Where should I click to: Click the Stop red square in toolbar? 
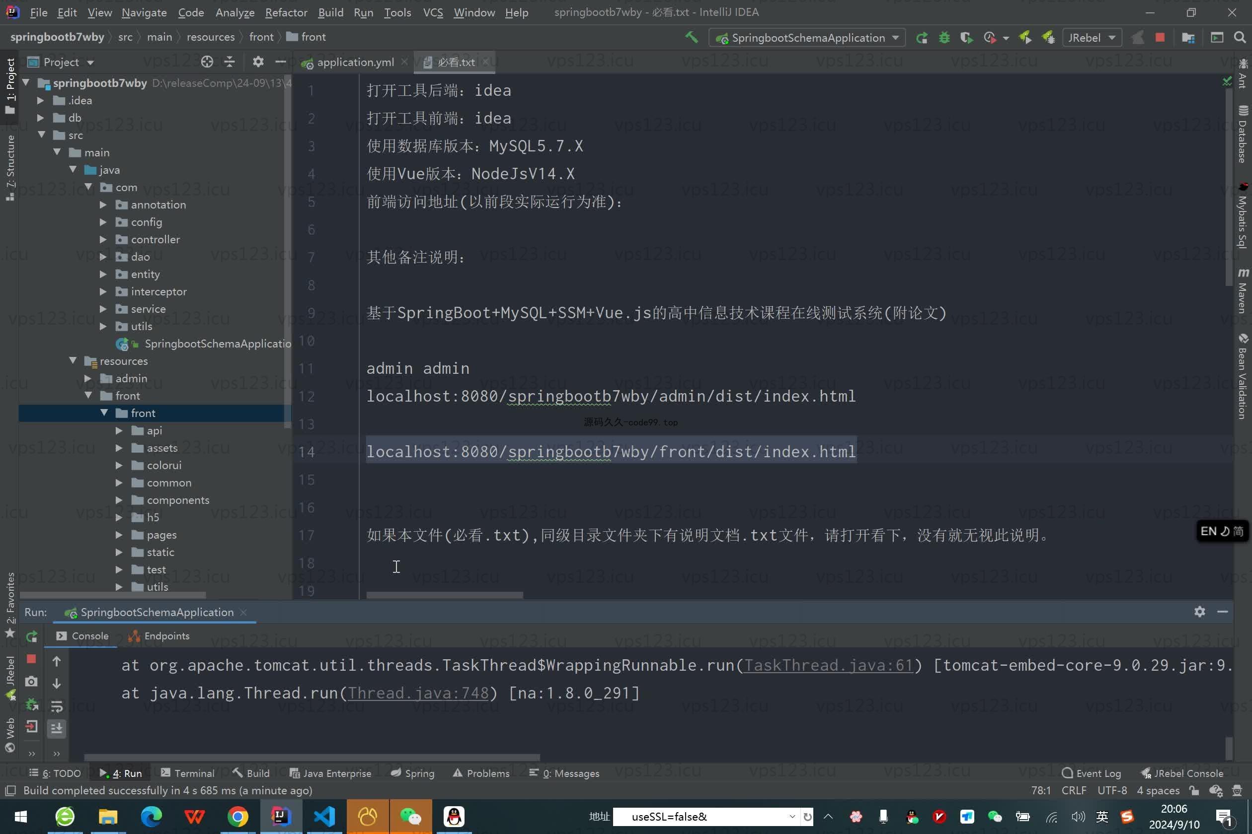pos(1160,37)
